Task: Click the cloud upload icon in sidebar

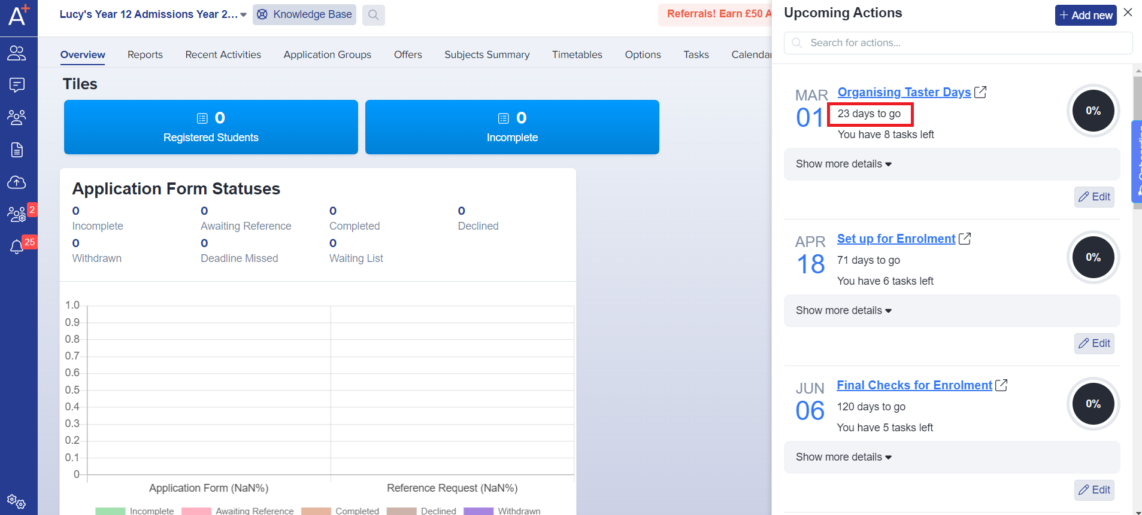Action: coord(17,182)
